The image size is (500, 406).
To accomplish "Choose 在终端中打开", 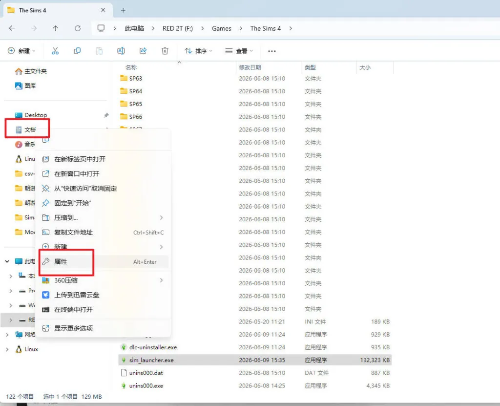I will [x=103, y=310].
